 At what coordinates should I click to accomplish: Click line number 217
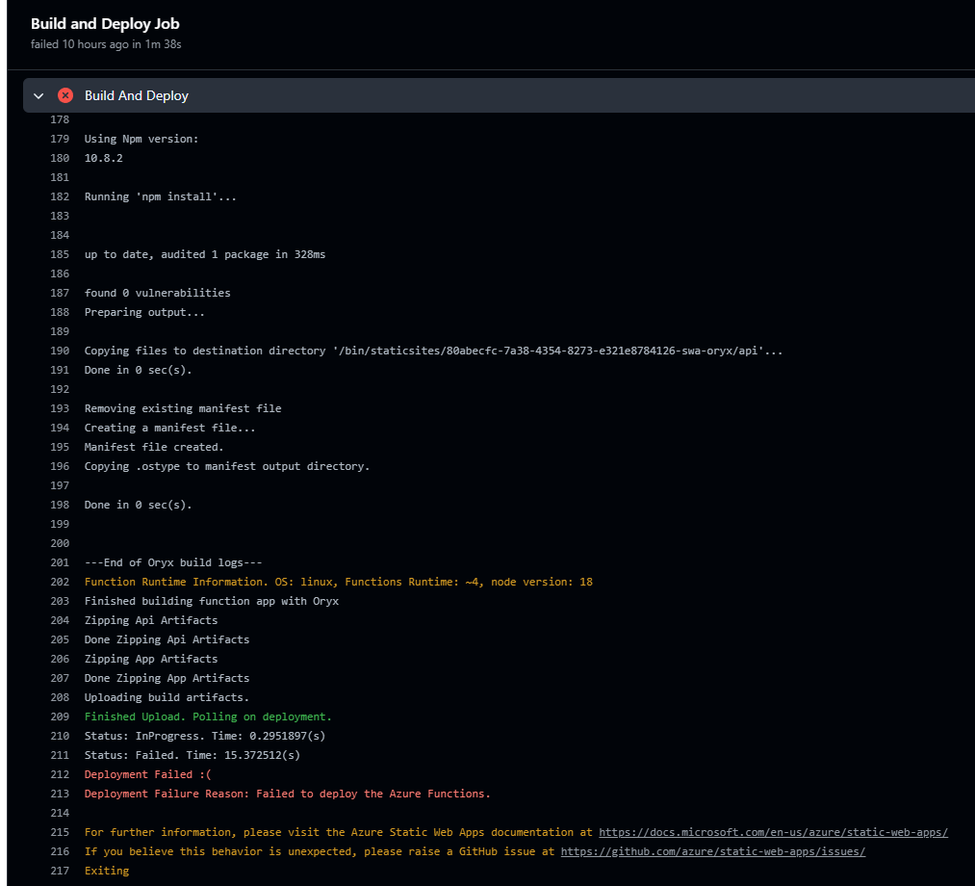tap(60, 871)
